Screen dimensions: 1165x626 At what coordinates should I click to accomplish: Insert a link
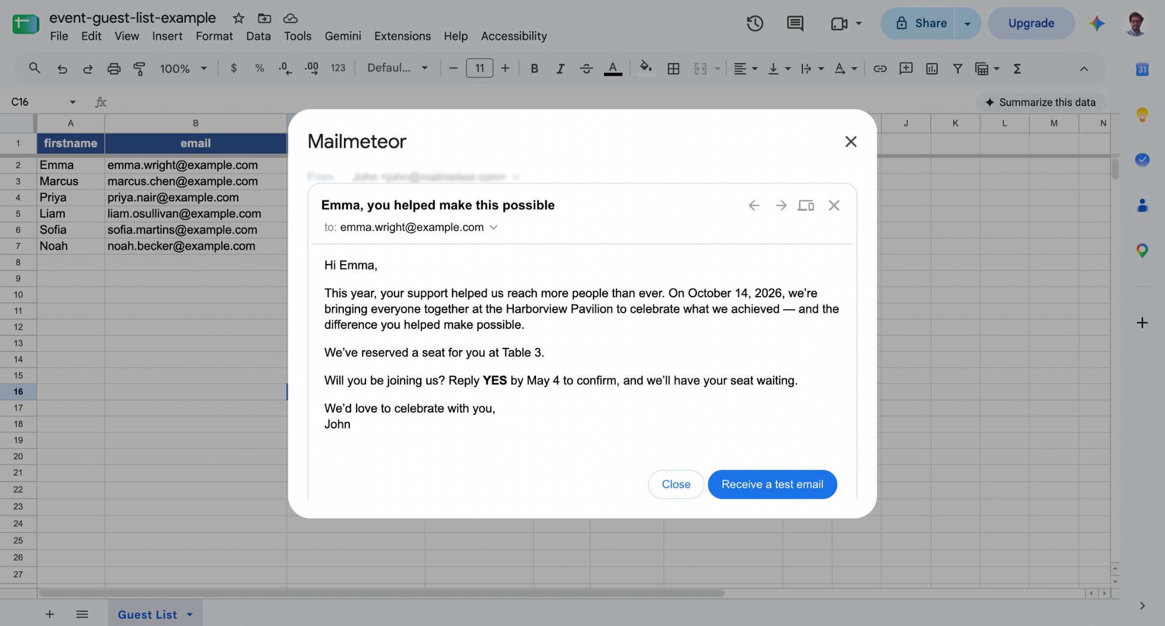(880, 68)
